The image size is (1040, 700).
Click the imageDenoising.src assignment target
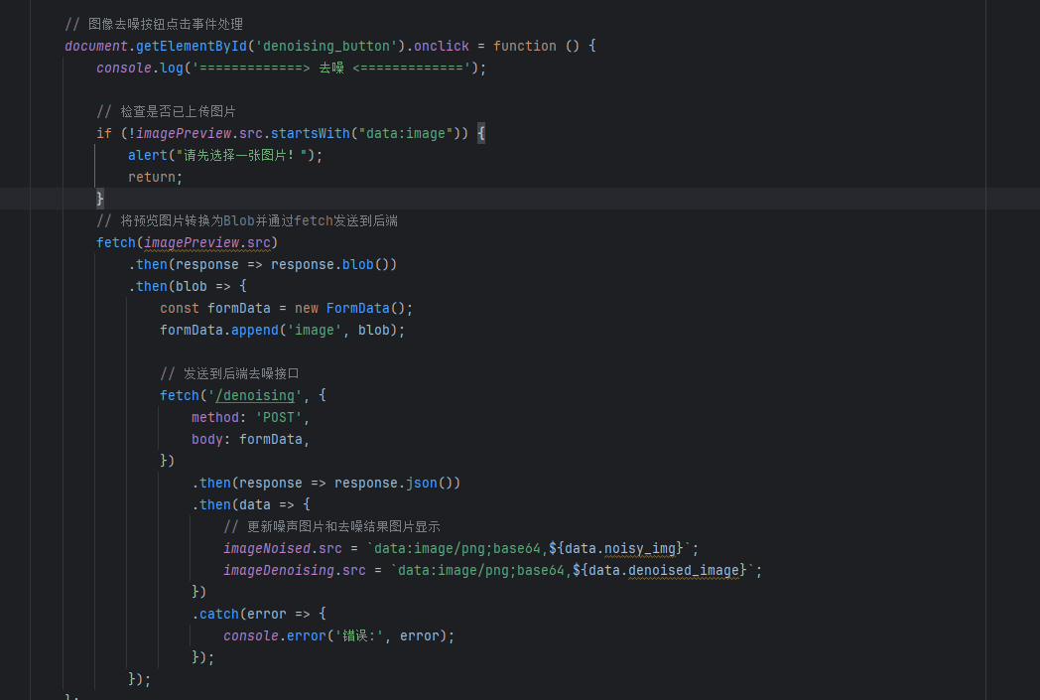click(295, 571)
